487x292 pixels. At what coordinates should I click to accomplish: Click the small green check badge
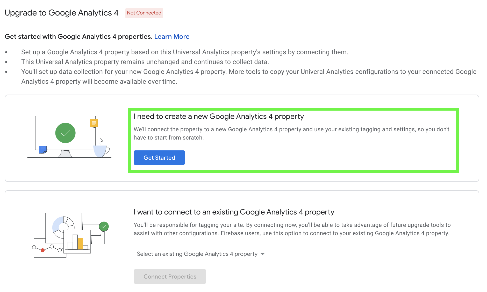[x=104, y=227]
